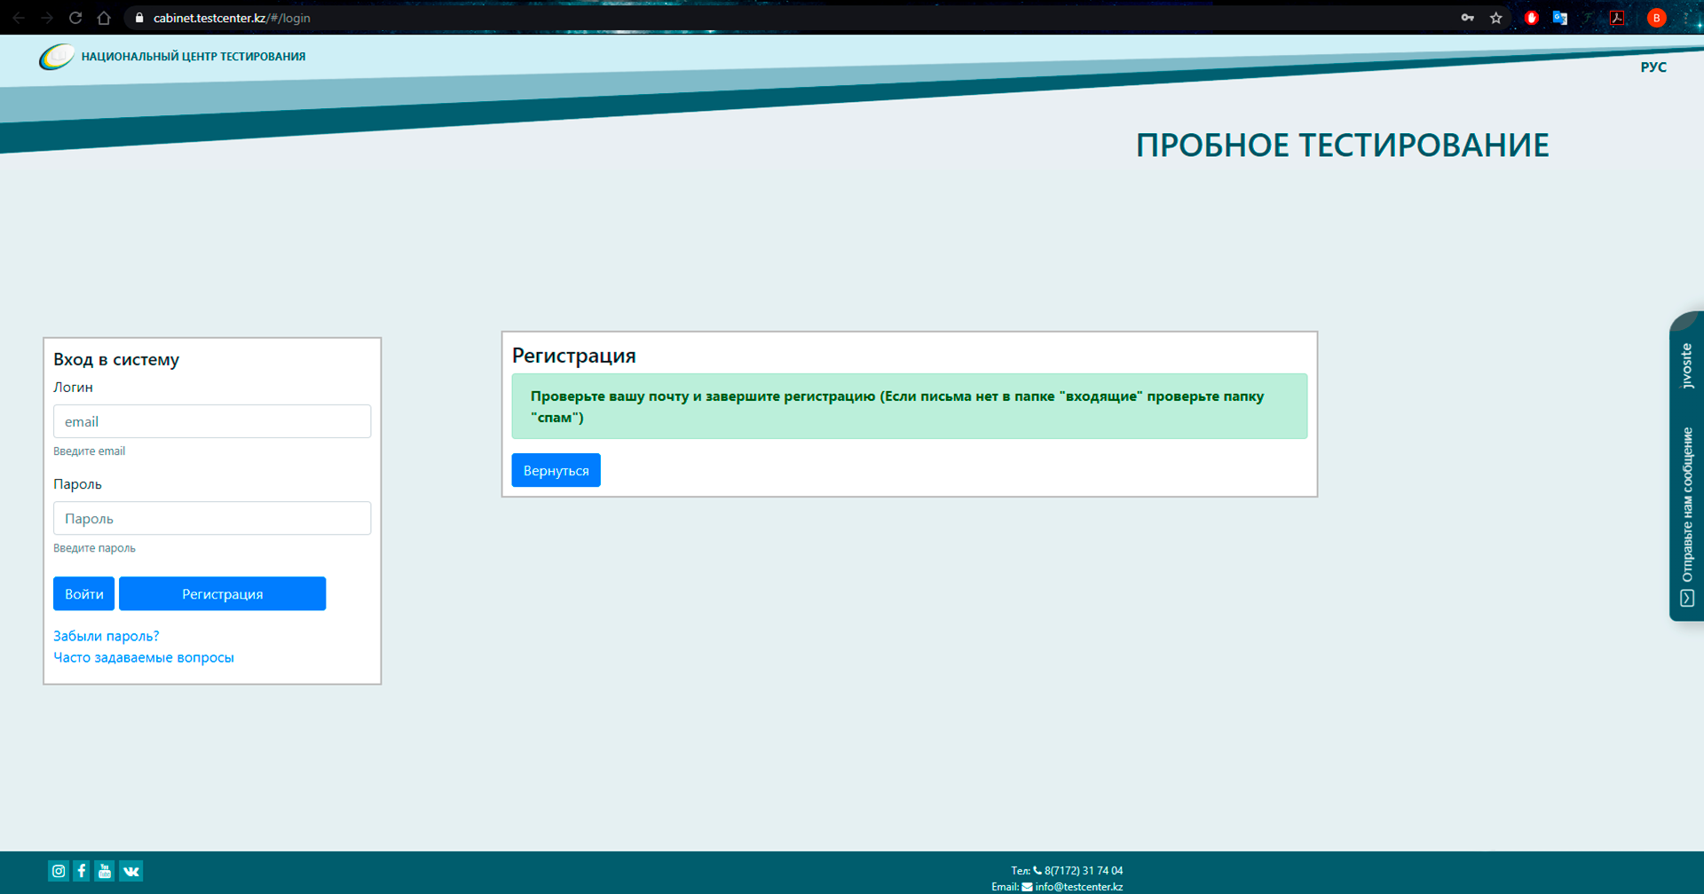Click the browser address bar URL
The height and width of the screenshot is (894, 1704).
coord(232,18)
